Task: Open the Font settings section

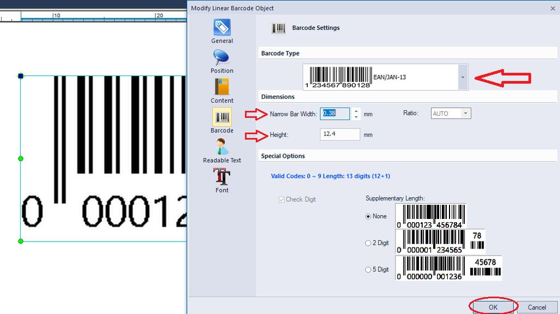Action: coord(222,180)
